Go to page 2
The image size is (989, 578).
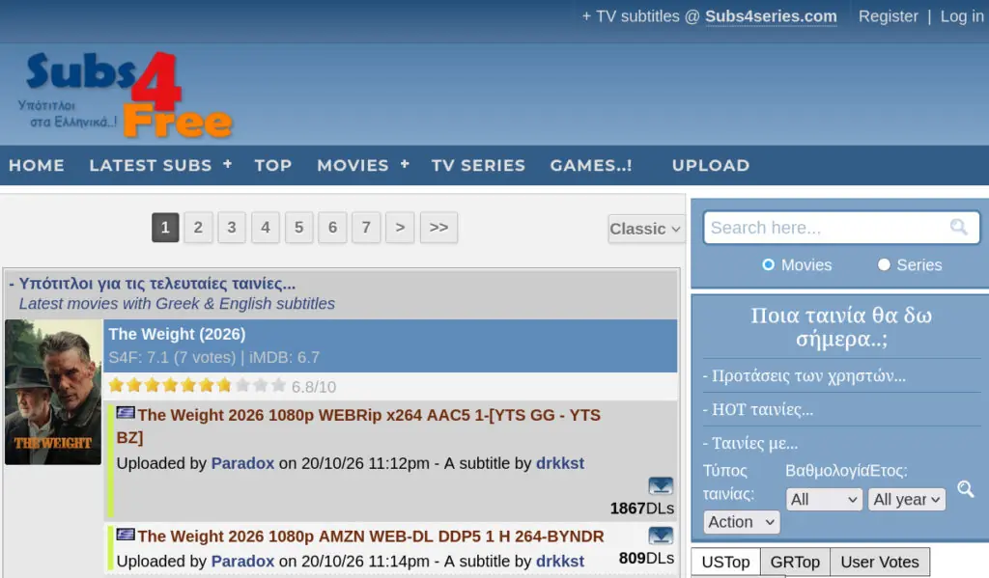(198, 228)
